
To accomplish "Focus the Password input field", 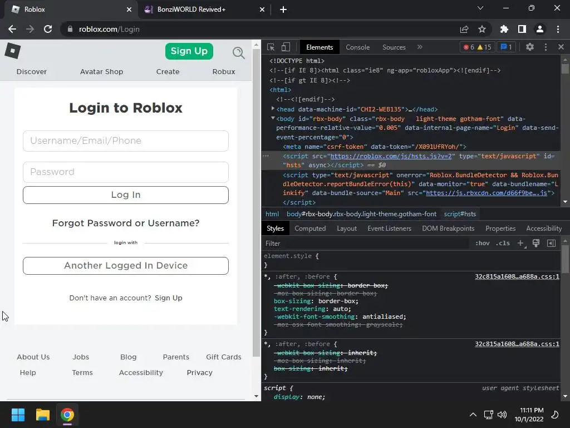I will (126, 172).
